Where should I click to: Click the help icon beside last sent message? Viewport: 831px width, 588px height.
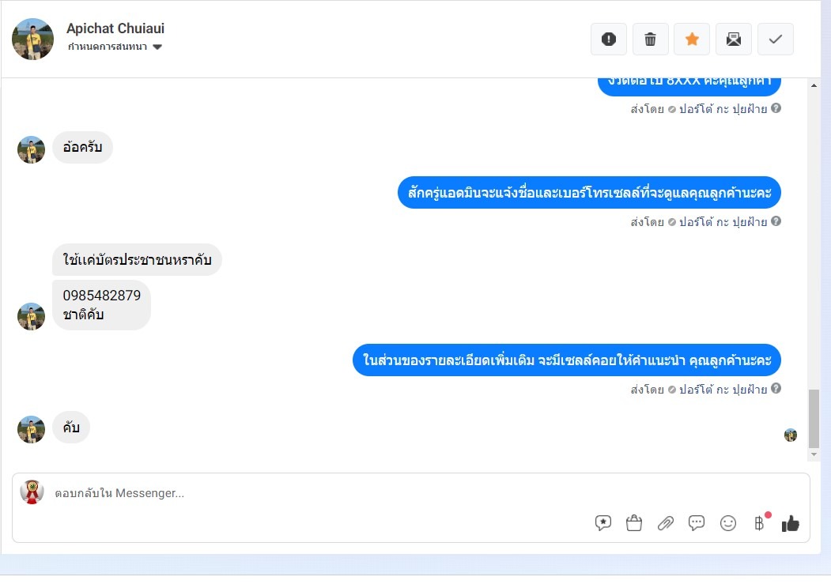click(x=776, y=388)
